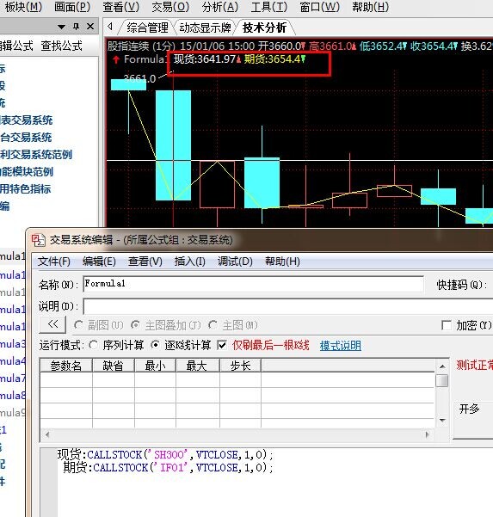Enable the 加密 checkbox
Screen dimensions: 493x517
(447, 325)
